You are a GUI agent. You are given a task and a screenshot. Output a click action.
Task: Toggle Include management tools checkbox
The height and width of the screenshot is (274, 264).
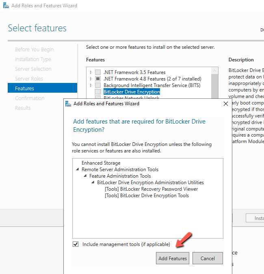pos(76,244)
